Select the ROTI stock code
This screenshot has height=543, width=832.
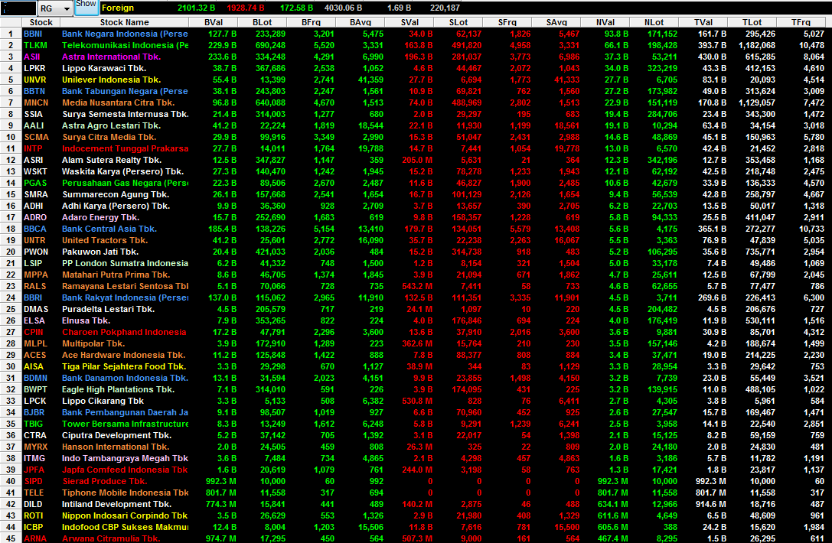coord(34,516)
